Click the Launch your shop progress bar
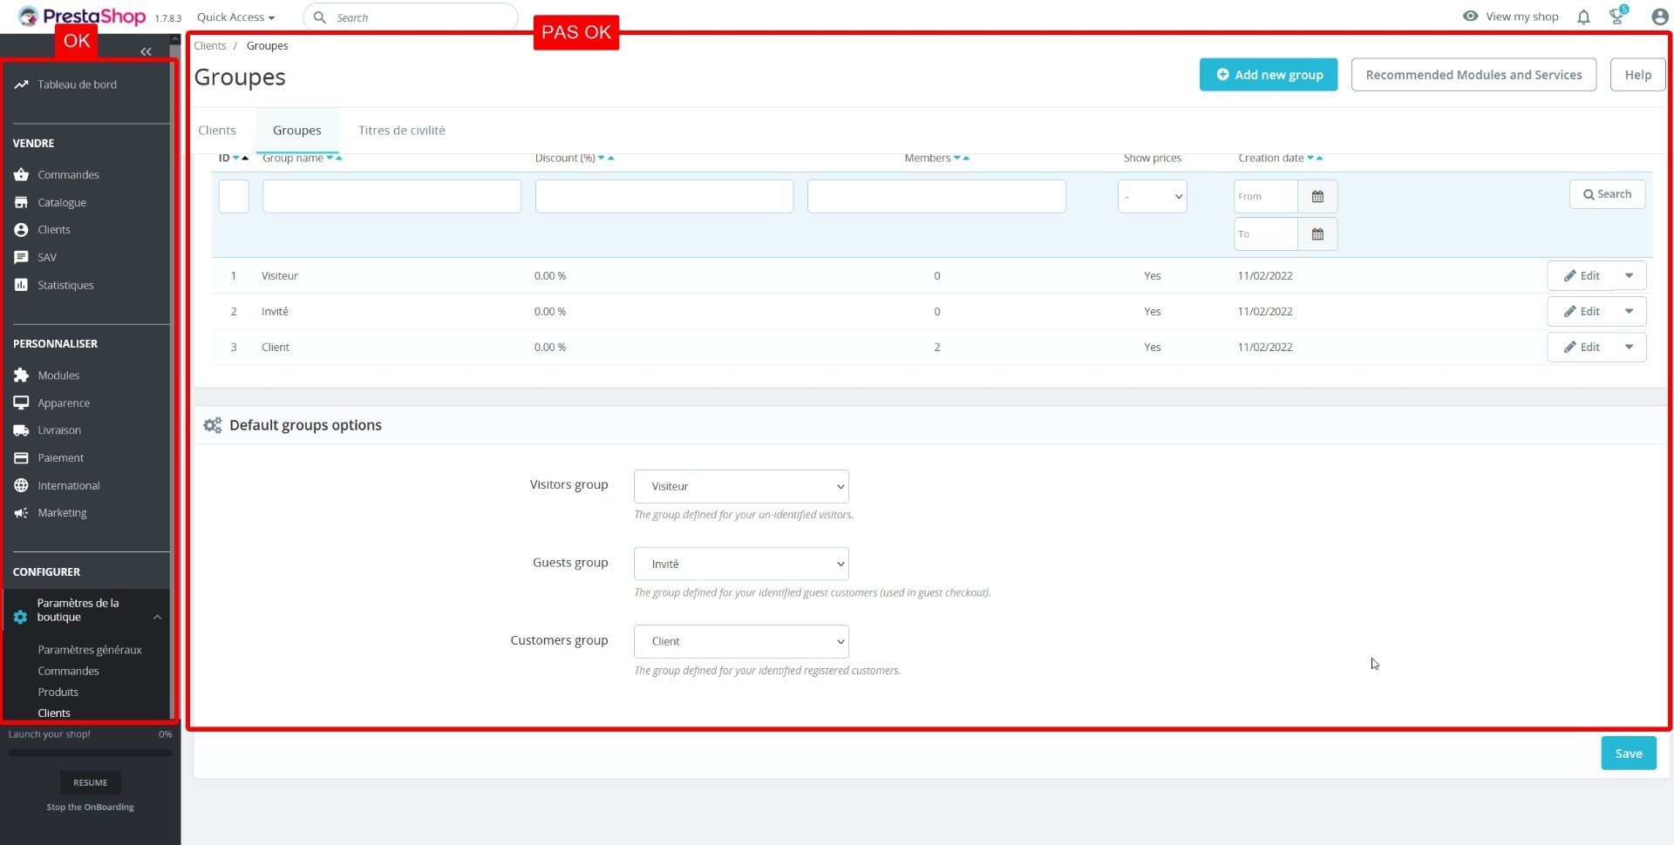 point(91,753)
